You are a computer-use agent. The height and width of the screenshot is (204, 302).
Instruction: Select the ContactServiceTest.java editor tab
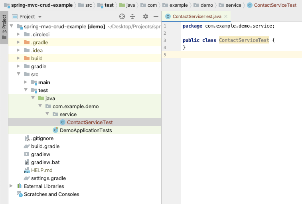coord(194,17)
